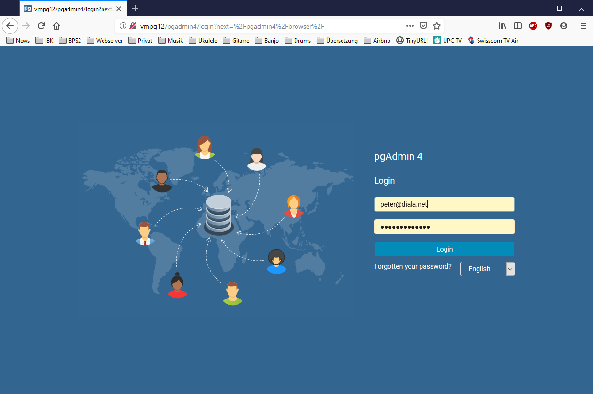Open the Drums bookmarks folder
This screenshot has width=593, height=394.
tap(297, 41)
